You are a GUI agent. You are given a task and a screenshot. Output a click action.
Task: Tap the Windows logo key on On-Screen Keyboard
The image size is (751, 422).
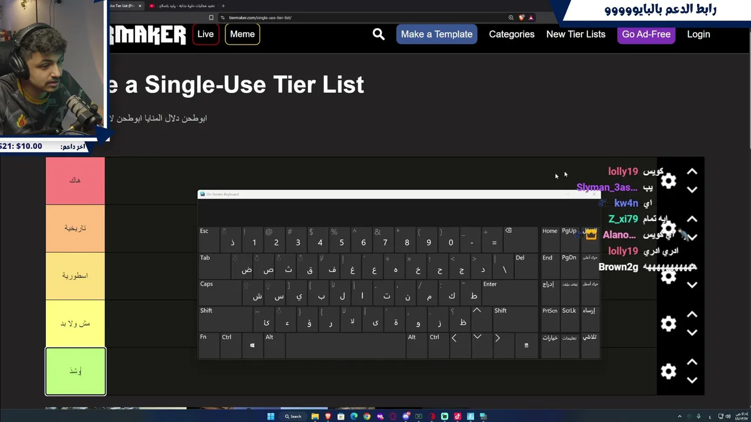click(252, 345)
